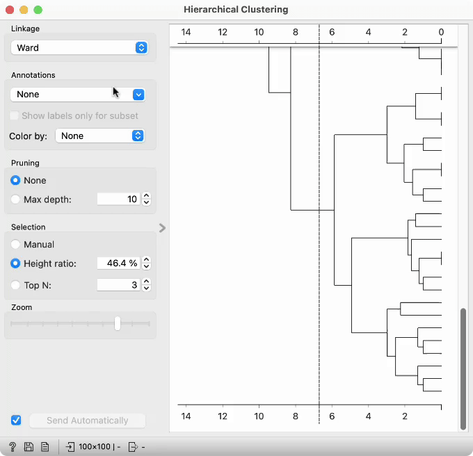Decrease Top N with down arrow

(x=146, y=288)
